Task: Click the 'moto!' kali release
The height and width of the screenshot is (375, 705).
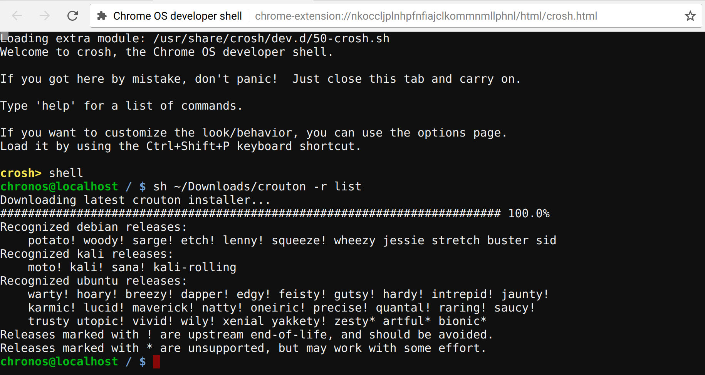Action: (45, 267)
